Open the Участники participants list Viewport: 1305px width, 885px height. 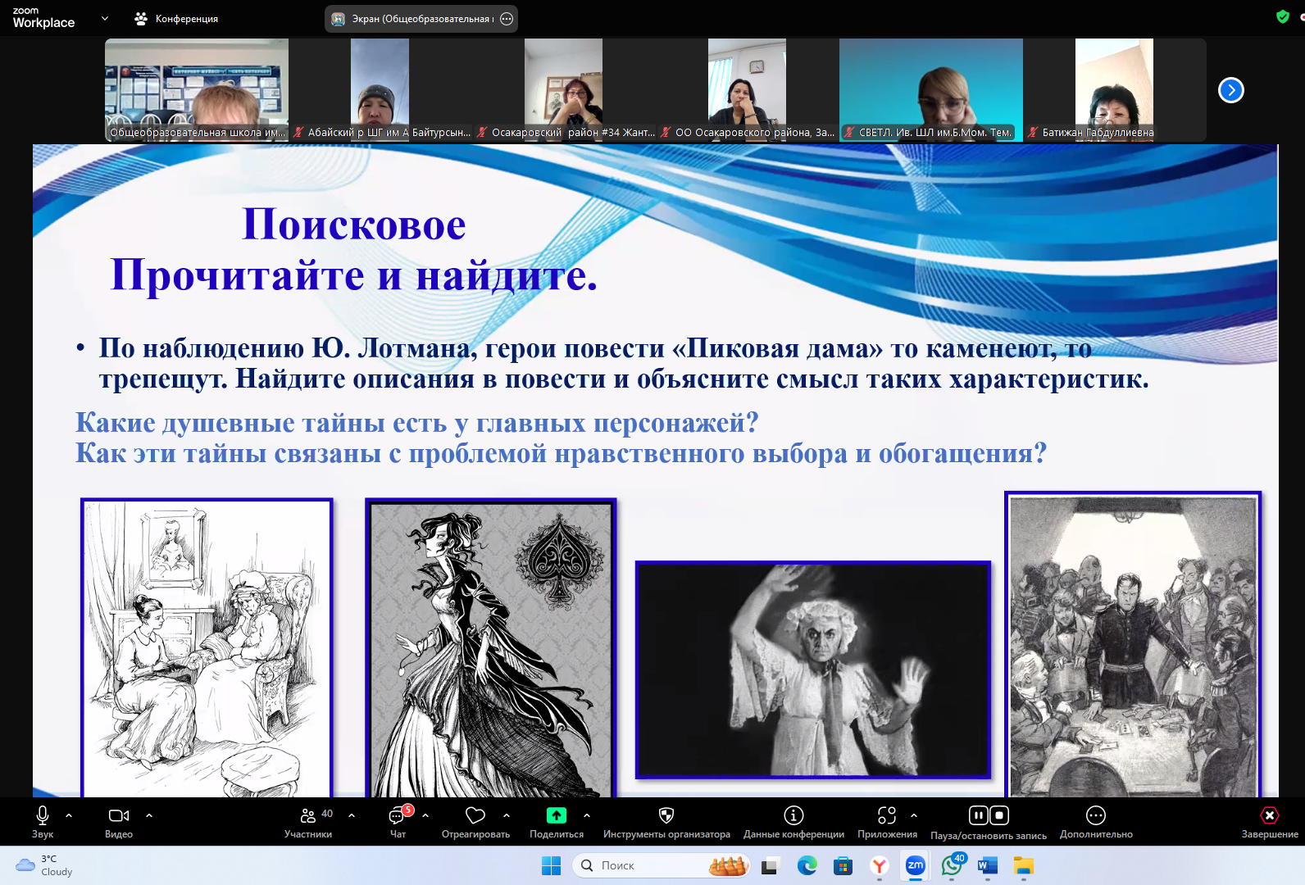(x=308, y=816)
